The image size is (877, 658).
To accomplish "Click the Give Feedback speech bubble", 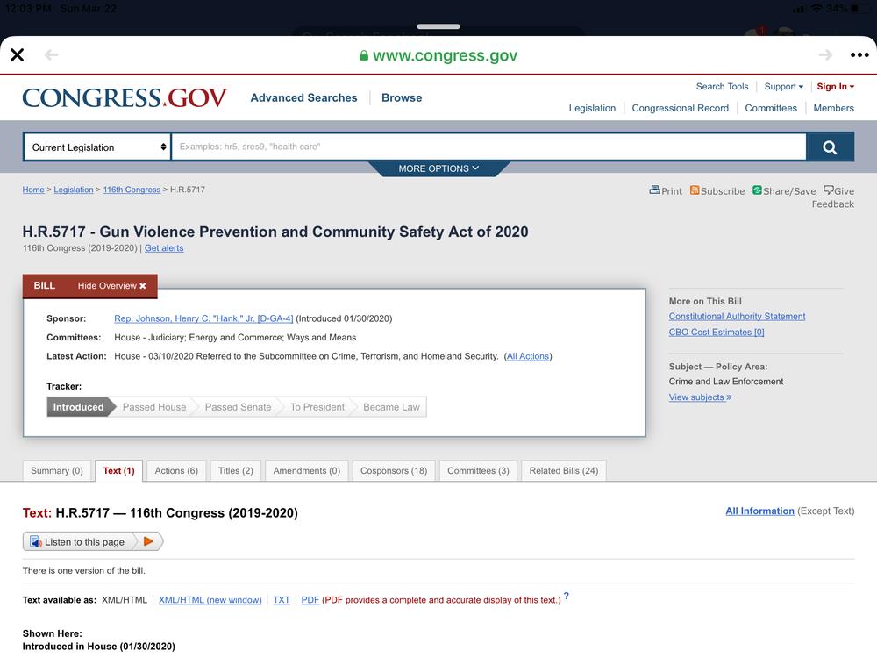I will pyautogui.click(x=829, y=190).
